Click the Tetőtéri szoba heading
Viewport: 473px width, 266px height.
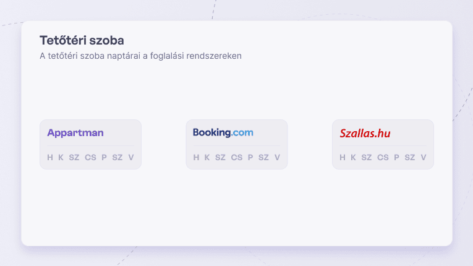pyautogui.click(x=82, y=40)
